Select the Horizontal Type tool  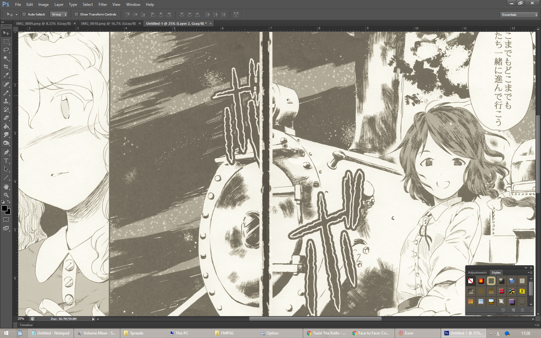coord(6,161)
